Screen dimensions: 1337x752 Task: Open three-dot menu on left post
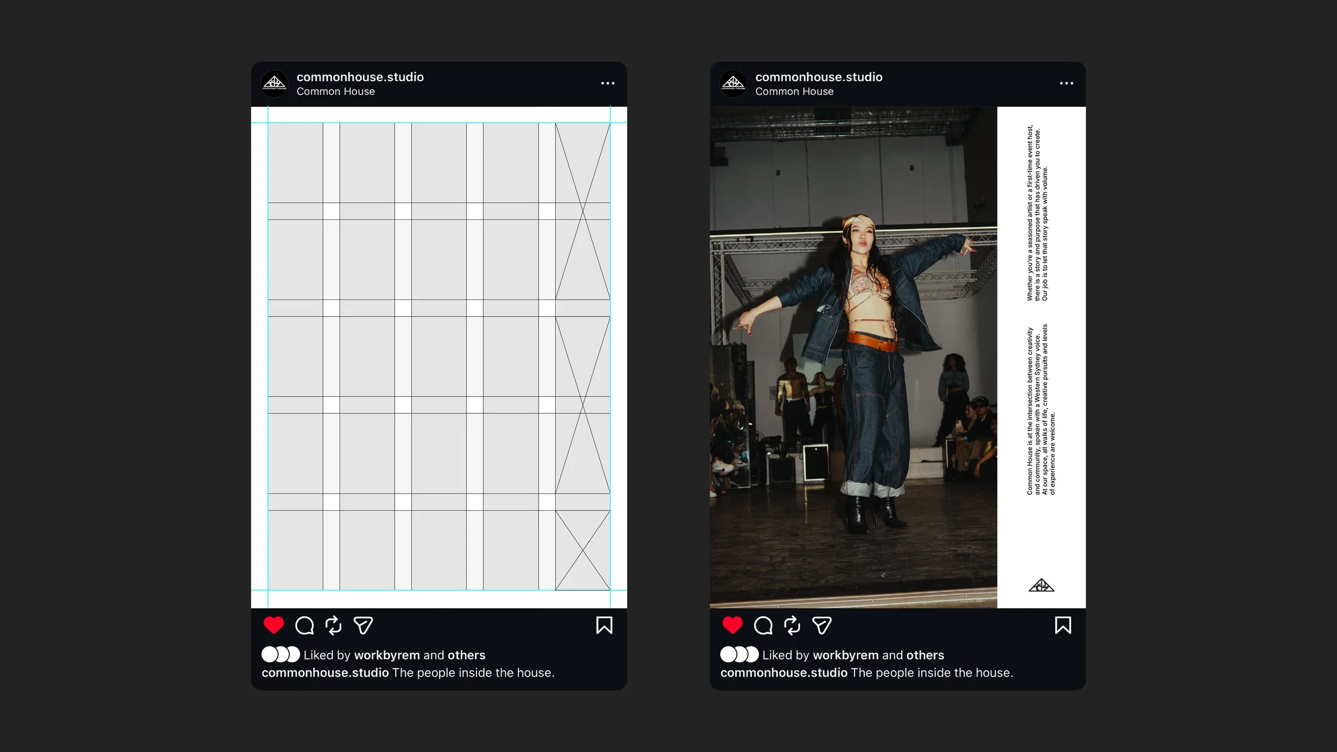(608, 83)
